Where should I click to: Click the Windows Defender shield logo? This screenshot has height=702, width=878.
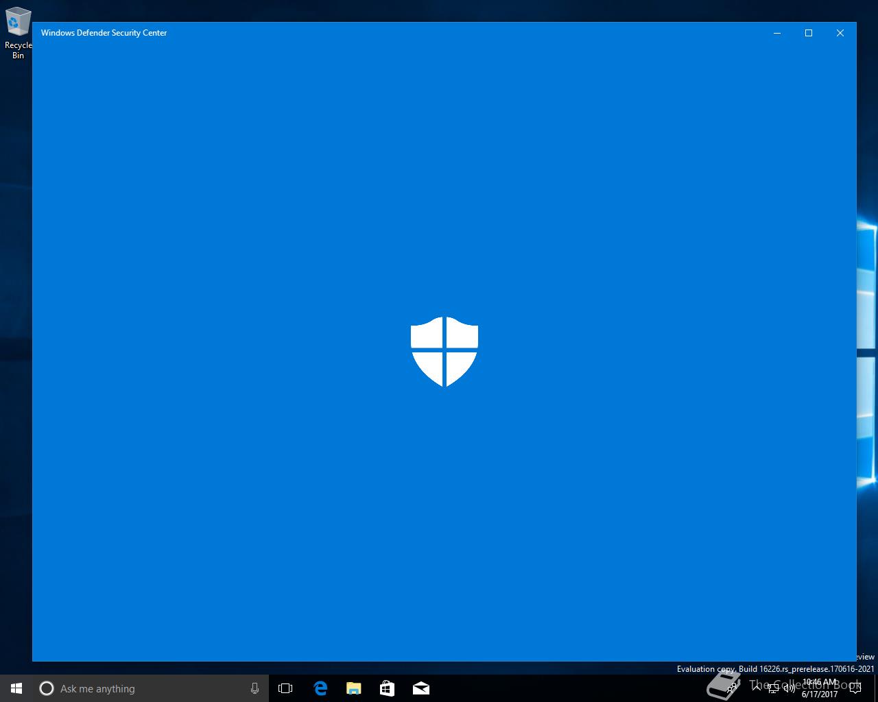tap(444, 352)
